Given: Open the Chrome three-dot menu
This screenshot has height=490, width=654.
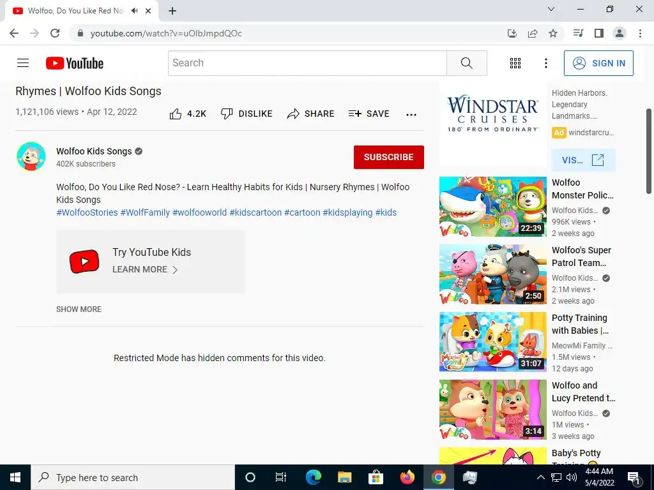Looking at the screenshot, I should (x=640, y=33).
